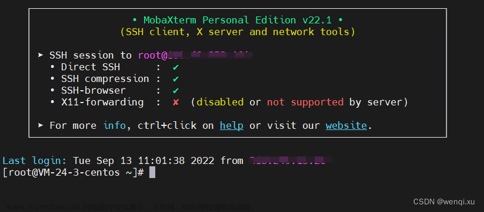
Task: Click the red X beside X11-forwarding
Action: (x=176, y=102)
